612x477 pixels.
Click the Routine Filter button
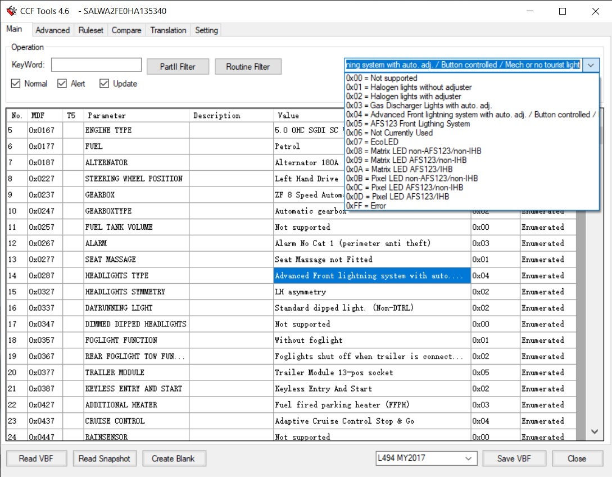(x=248, y=67)
